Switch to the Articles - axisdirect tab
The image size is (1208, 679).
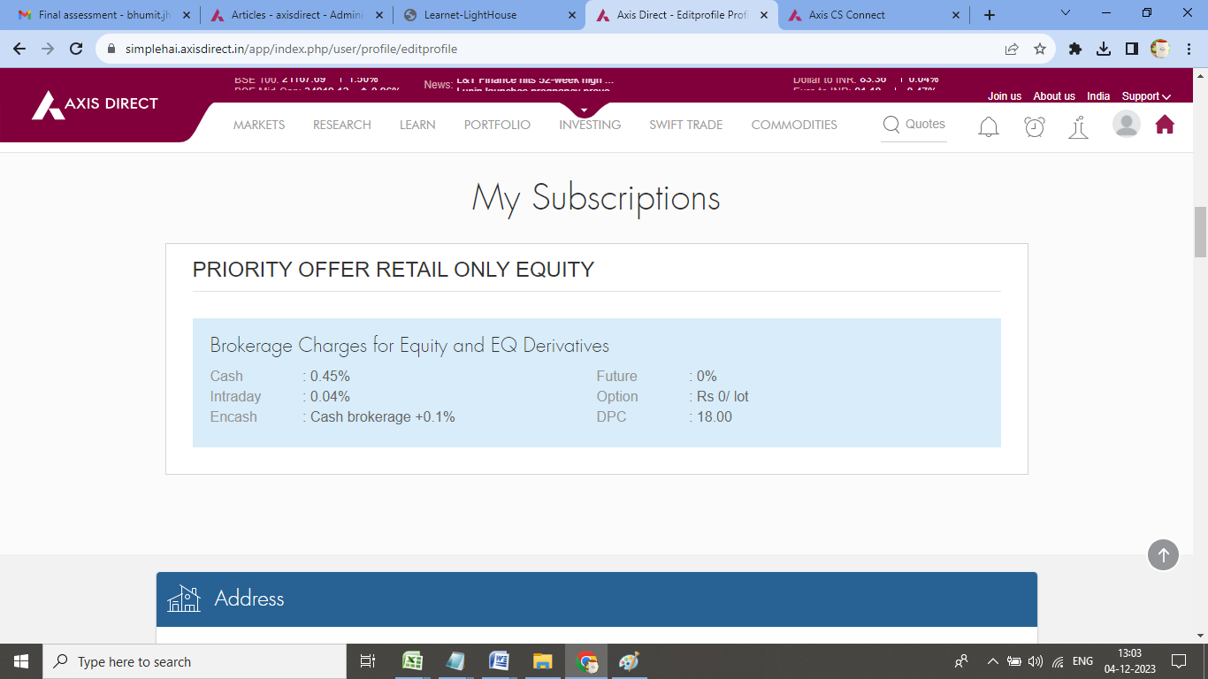pyautogui.click(x=298, y=15)
